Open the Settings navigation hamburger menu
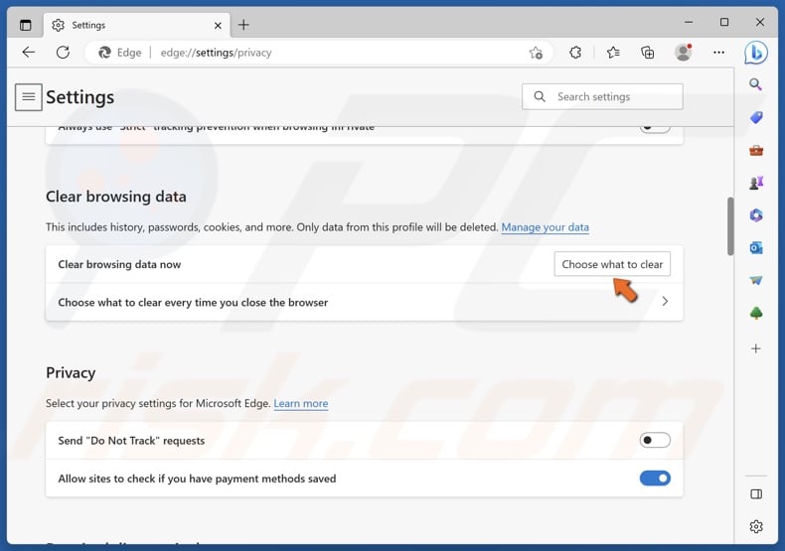The width and height of the screenshot is (785, 551). point(29,97)
